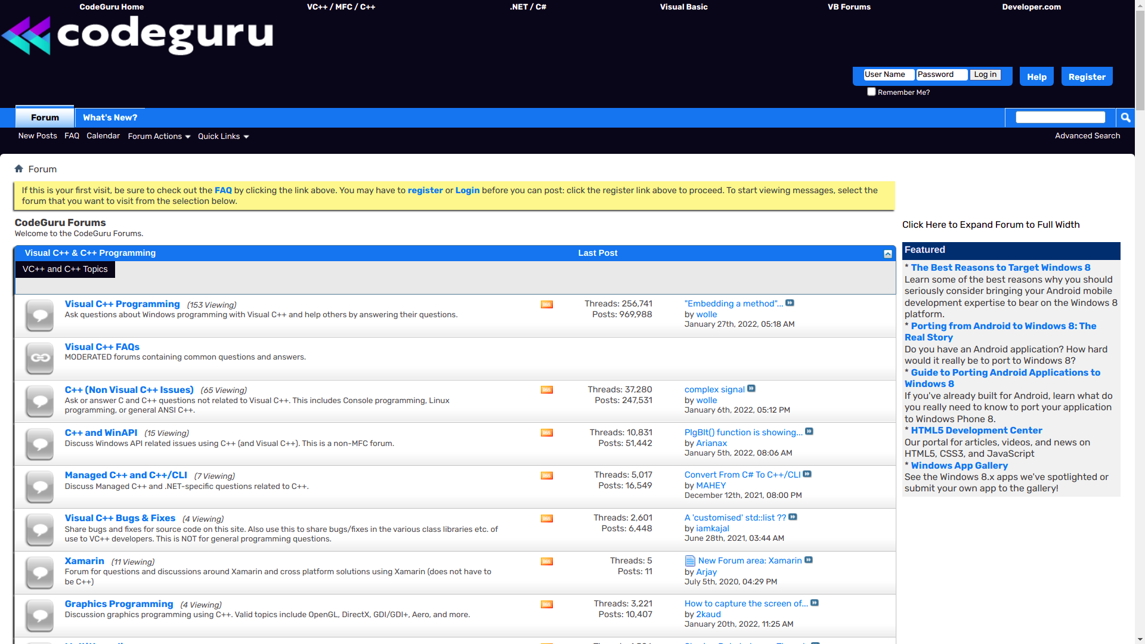Screen dimensions: 1145x644
Task: Open user profile Arianax
Action: click(711, 443)
